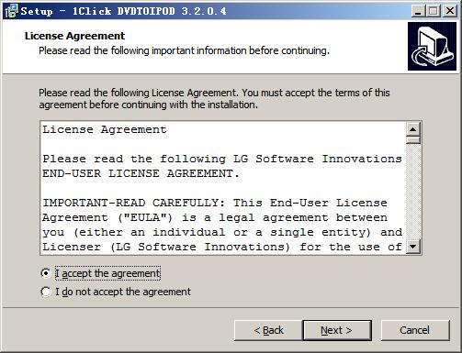Click the empty scrollbar track below the thumb
Viewport: 462px width, 353px height.
point(413,192)
